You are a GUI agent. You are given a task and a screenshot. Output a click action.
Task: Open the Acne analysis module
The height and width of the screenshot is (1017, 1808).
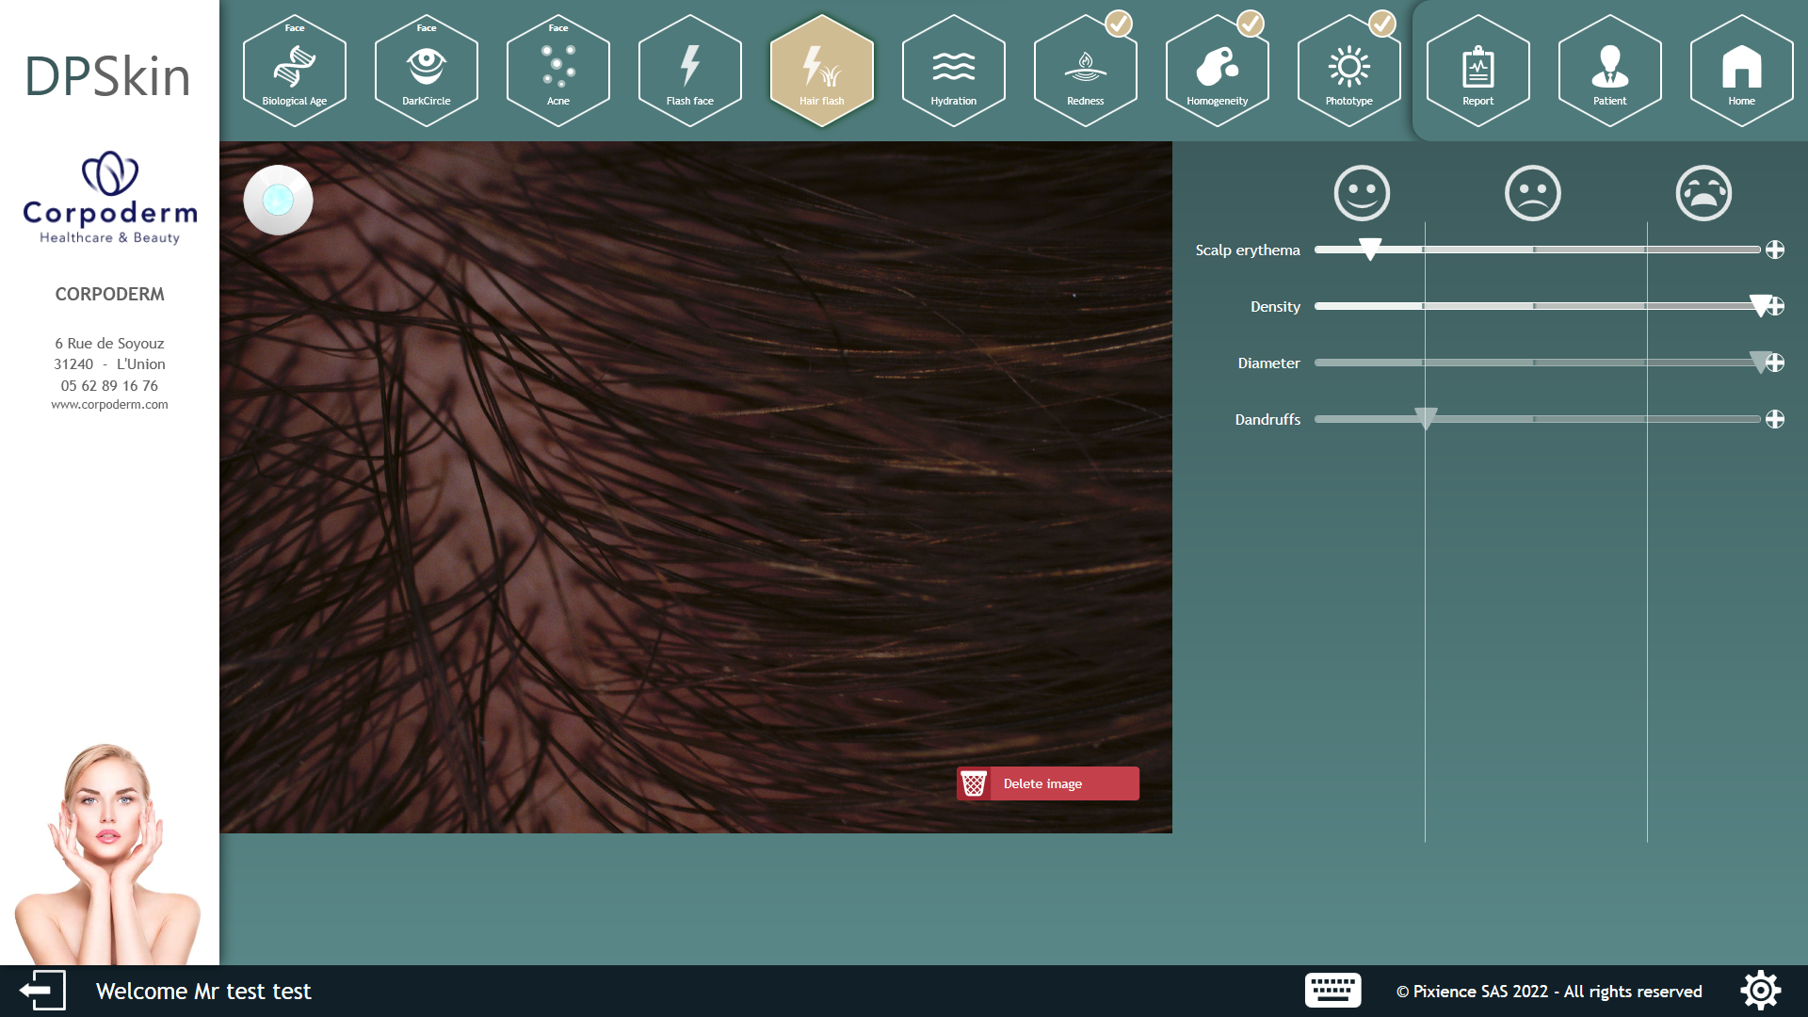coord(557,71)
